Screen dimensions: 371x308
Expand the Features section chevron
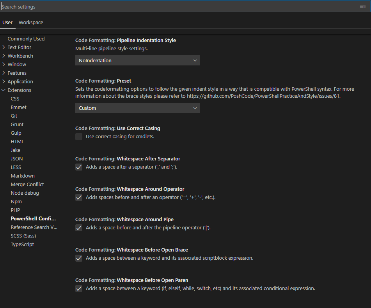pos(4,73)
